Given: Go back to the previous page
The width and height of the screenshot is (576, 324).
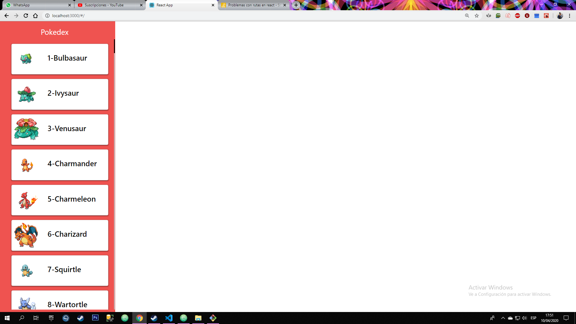Looking at the screenshot, I should [7, 16].
